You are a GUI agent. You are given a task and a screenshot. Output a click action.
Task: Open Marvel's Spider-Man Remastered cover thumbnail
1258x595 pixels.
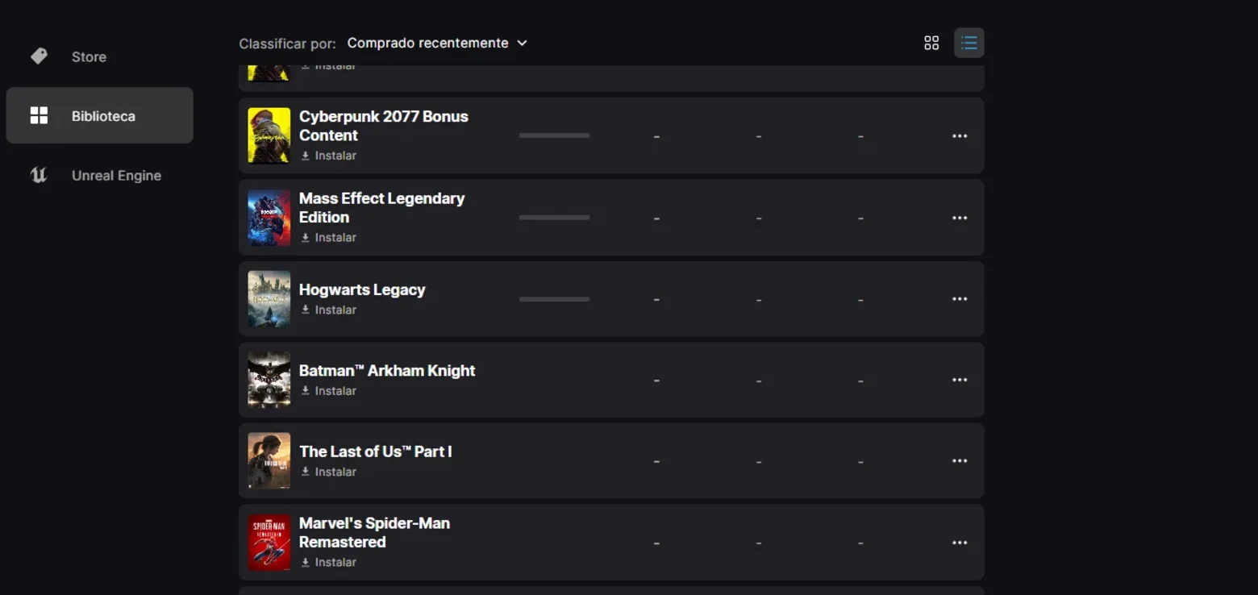pos(269,542)
